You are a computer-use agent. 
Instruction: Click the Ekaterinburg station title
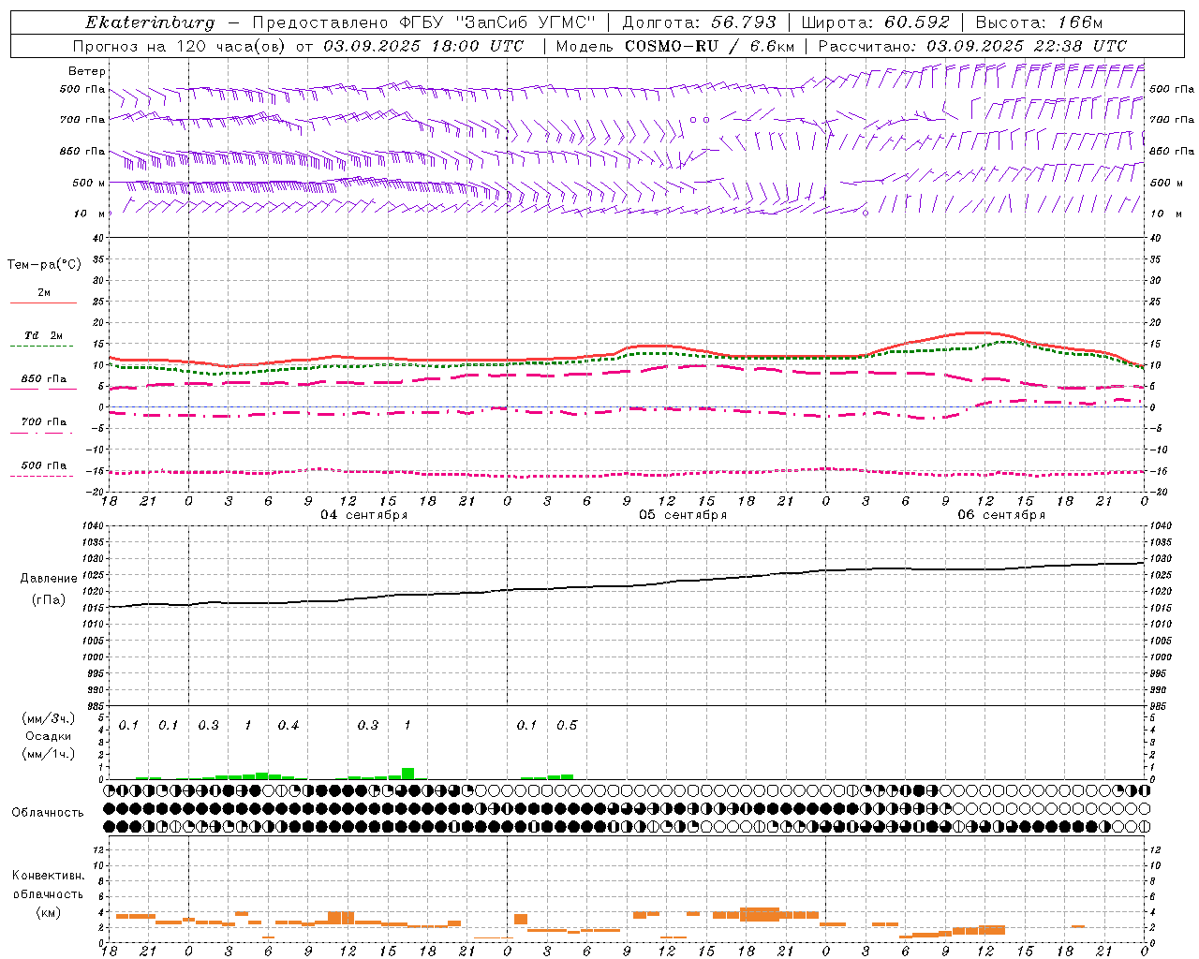click(150, 22)
